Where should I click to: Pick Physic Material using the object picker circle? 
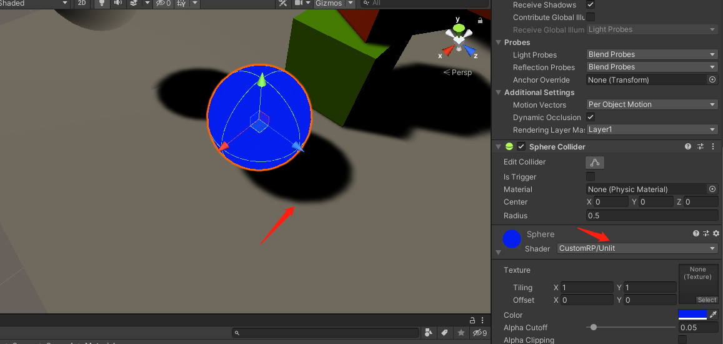click(x=712, y=189)
